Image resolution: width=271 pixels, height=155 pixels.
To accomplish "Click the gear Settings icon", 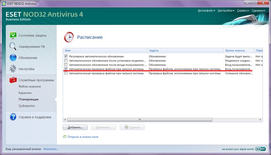I will coord(13,69).
